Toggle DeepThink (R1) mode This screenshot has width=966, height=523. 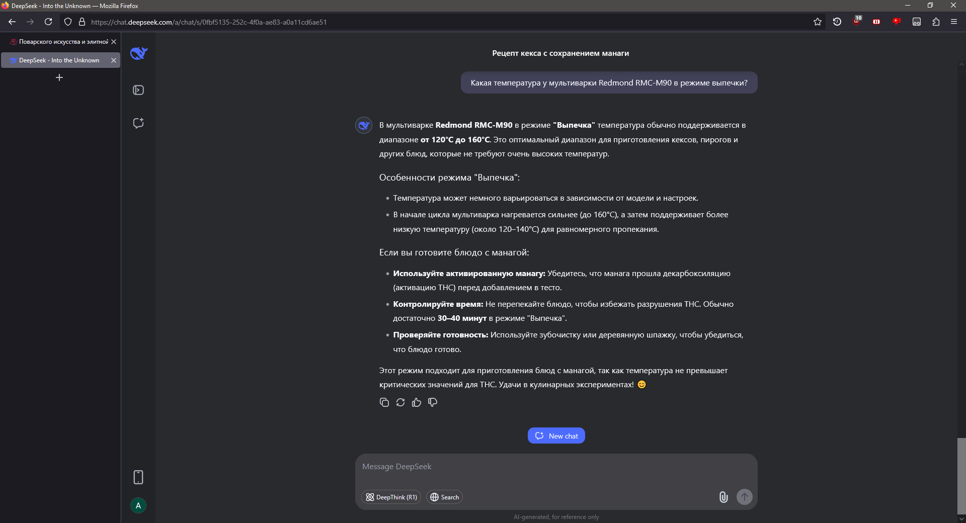[391, 497]
